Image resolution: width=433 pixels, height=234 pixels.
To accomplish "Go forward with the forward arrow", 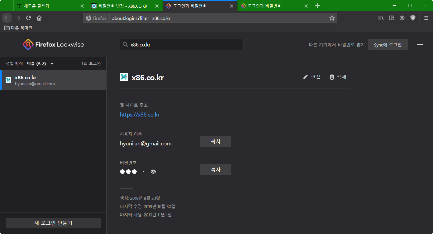I will tap(18, 18).
